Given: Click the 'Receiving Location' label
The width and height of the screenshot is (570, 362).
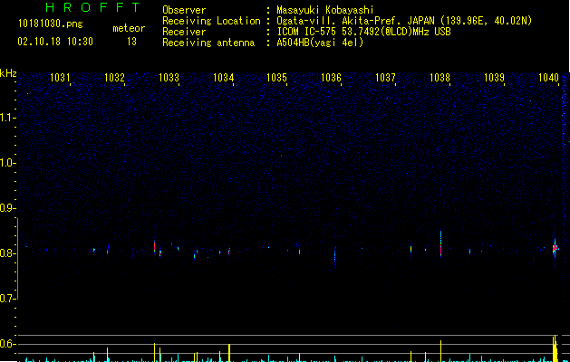Looking at the screenshot, I should tap(211, 21).
